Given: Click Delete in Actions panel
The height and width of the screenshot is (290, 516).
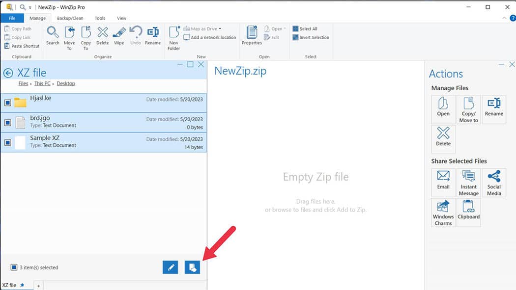Looking at the screenshot, I should [x=443, y=139].
